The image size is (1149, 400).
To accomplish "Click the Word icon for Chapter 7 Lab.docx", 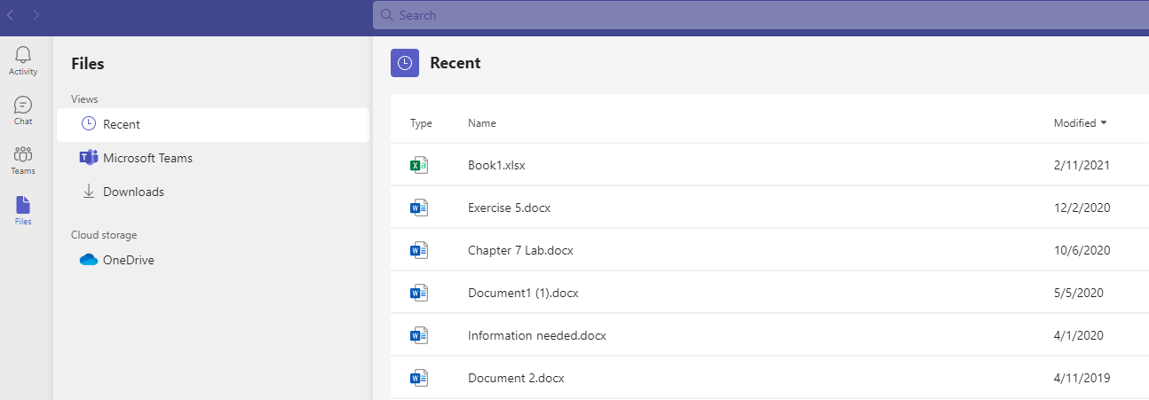I will click(x=419, y=250).
